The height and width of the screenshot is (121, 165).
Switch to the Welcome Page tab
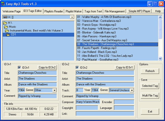point(12,11)
